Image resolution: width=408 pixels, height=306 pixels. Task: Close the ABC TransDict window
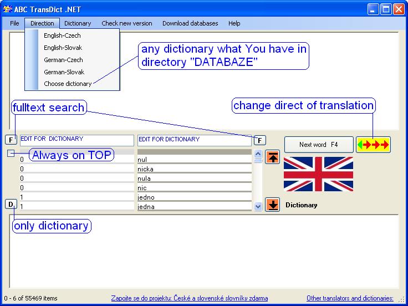(399, 9)
